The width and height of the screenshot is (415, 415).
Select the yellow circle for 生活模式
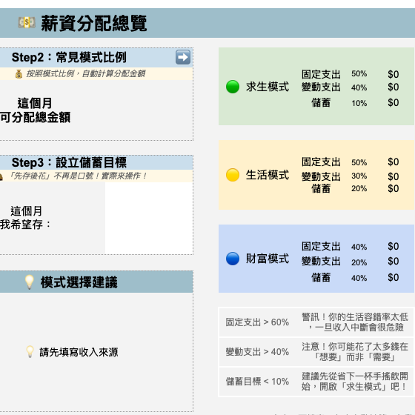tap(233, 175)
